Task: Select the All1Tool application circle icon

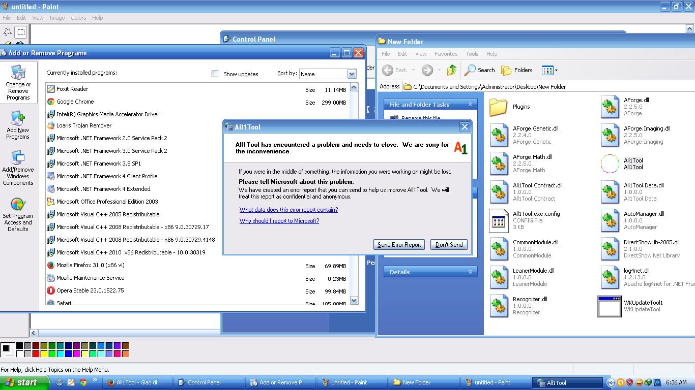Action: tap(610, 164)
